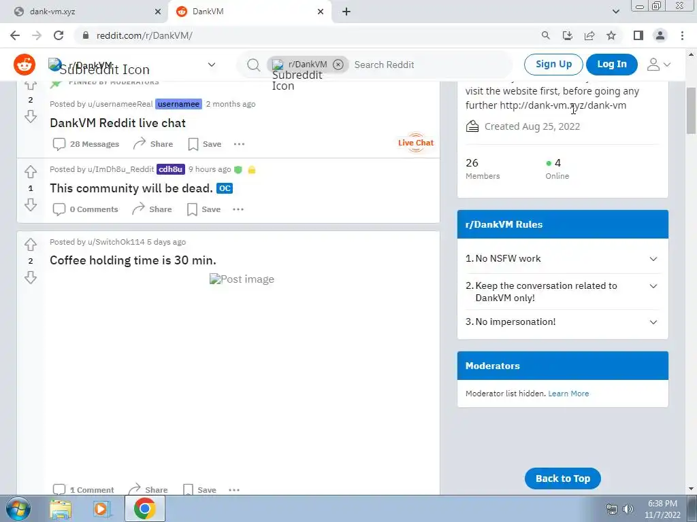Open post title 'DankVM Reddit live chat'
Viewport: 697px width, 522px height.
pyautogui.click(x=118, y=123)
